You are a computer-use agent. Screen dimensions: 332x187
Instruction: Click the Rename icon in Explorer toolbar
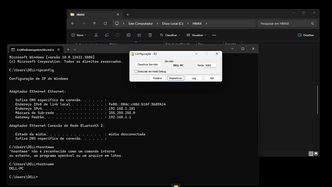128,35
